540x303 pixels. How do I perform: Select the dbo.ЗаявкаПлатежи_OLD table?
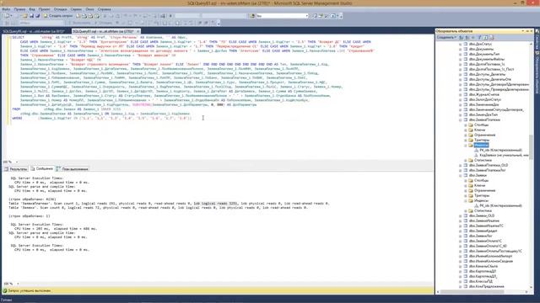(x=489, y=165)
